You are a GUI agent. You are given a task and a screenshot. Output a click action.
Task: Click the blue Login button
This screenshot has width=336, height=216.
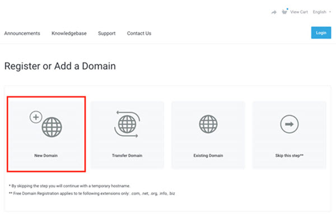tap(321, 33)
